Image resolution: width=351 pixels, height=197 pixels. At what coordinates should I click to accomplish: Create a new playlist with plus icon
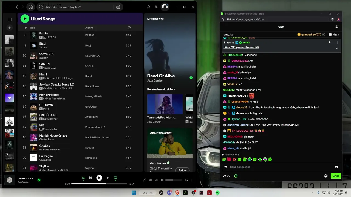point(9,28)
